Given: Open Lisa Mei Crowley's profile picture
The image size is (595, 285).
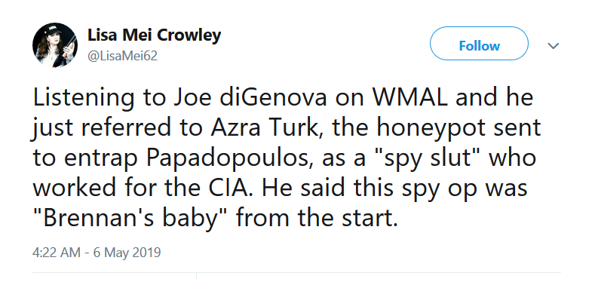Looking at the screenshot, I should point(55,45).
